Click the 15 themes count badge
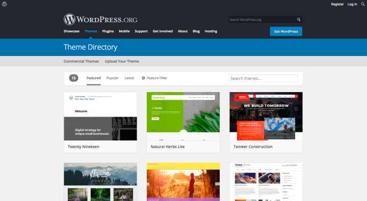Image resolution: width=367 pixels, height=201 pixels. 73,78
